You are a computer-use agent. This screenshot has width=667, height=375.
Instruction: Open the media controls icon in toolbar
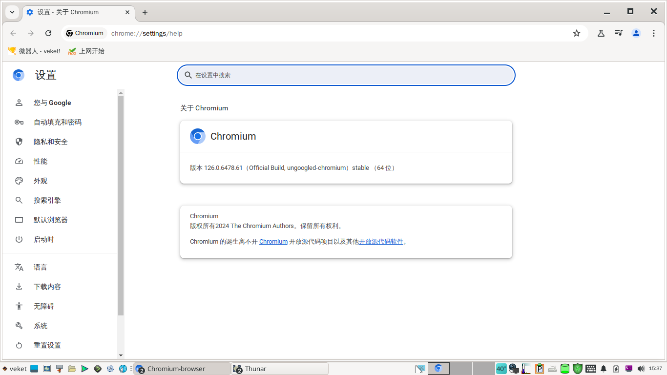pyautogui.click(x=619, y=33)
